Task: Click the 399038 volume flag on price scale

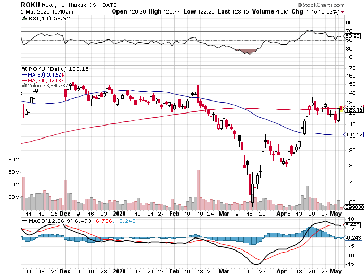Action: (x=354, y=207)
